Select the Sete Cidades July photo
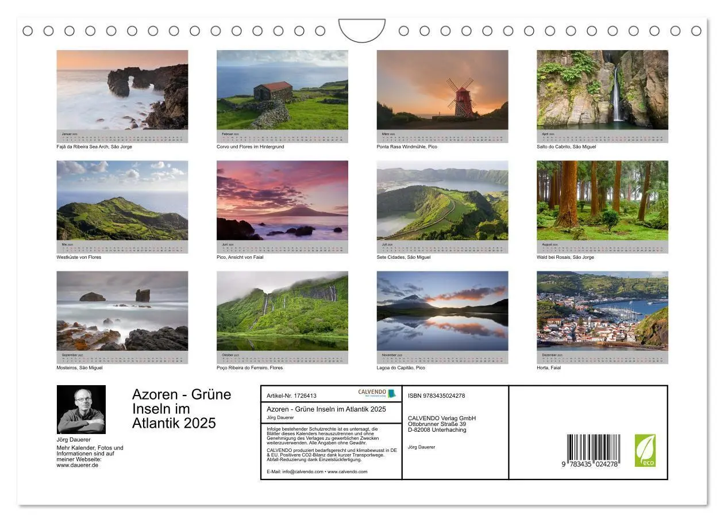This screenshot has height=522, width=724. coord(442,200)
